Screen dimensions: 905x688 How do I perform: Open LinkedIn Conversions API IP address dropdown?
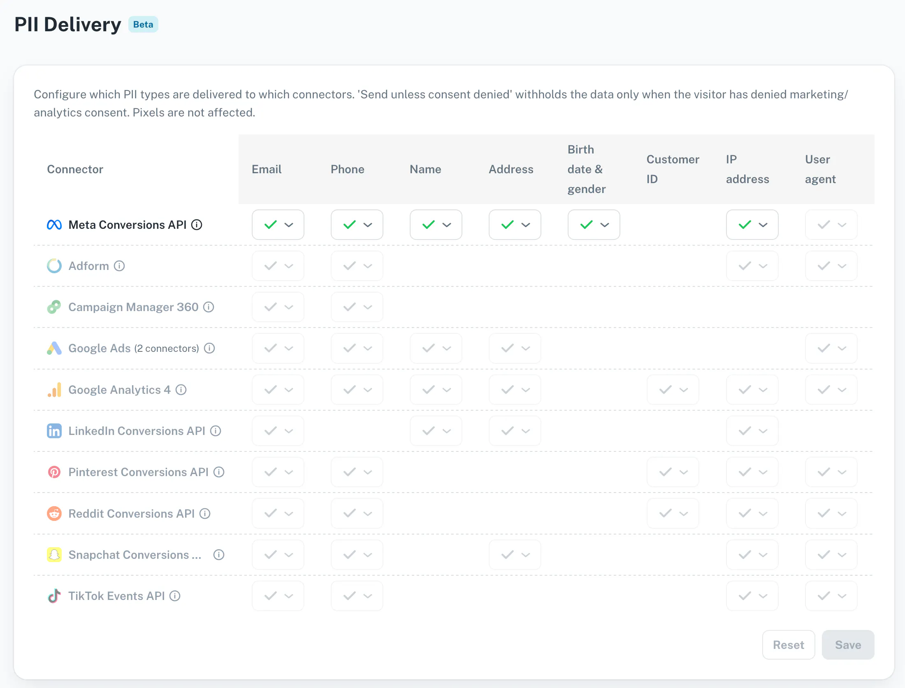pos(752,431)
